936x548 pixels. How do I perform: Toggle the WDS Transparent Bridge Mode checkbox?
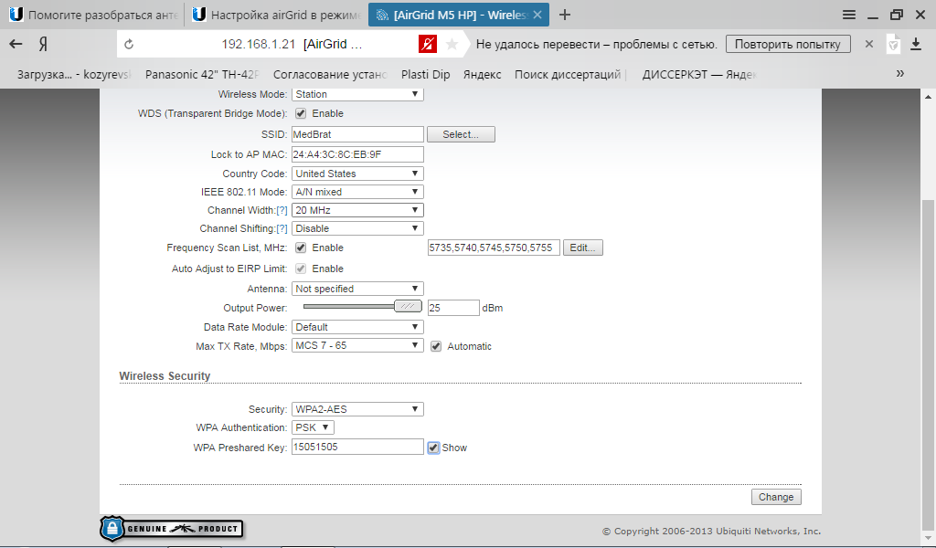[300, 113]
